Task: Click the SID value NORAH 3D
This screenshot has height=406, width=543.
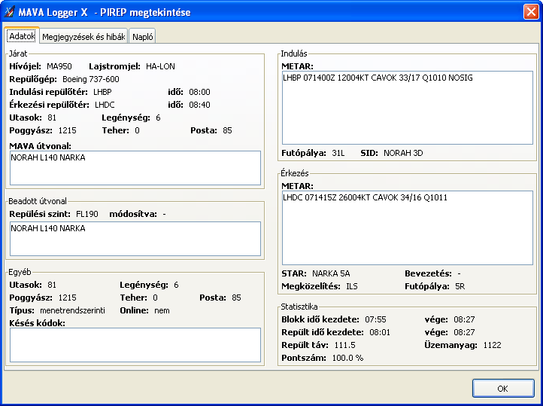Action: click(403, 153)
